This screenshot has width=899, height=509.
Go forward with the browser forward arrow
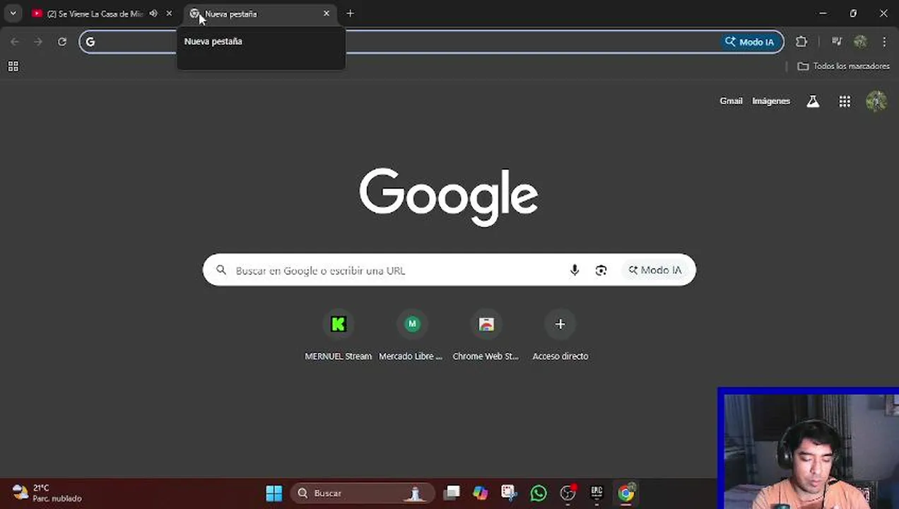[38, 42]
